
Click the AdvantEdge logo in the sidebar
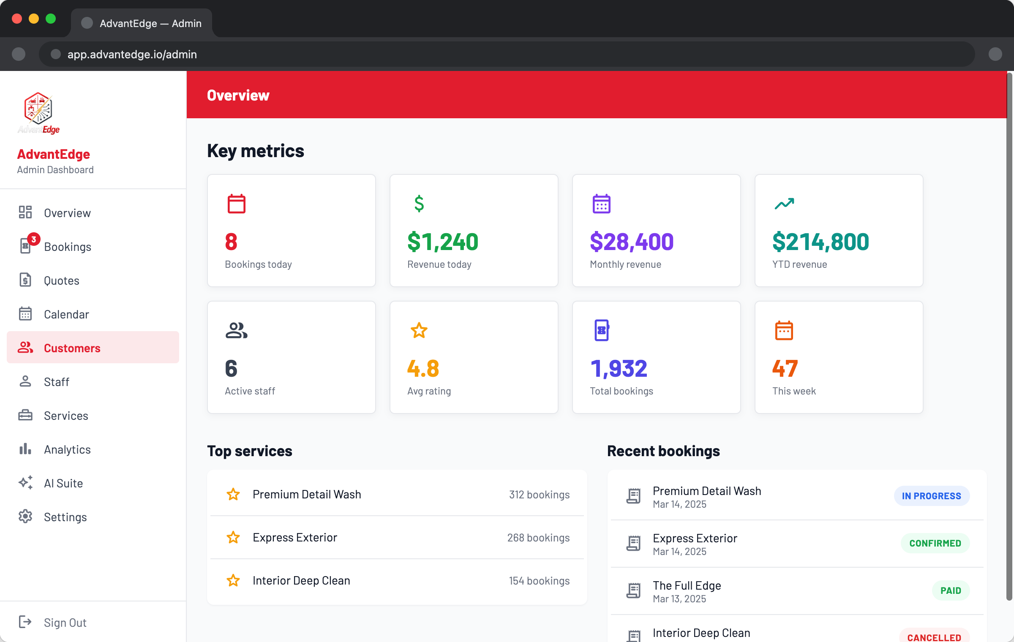click(38, 113)
